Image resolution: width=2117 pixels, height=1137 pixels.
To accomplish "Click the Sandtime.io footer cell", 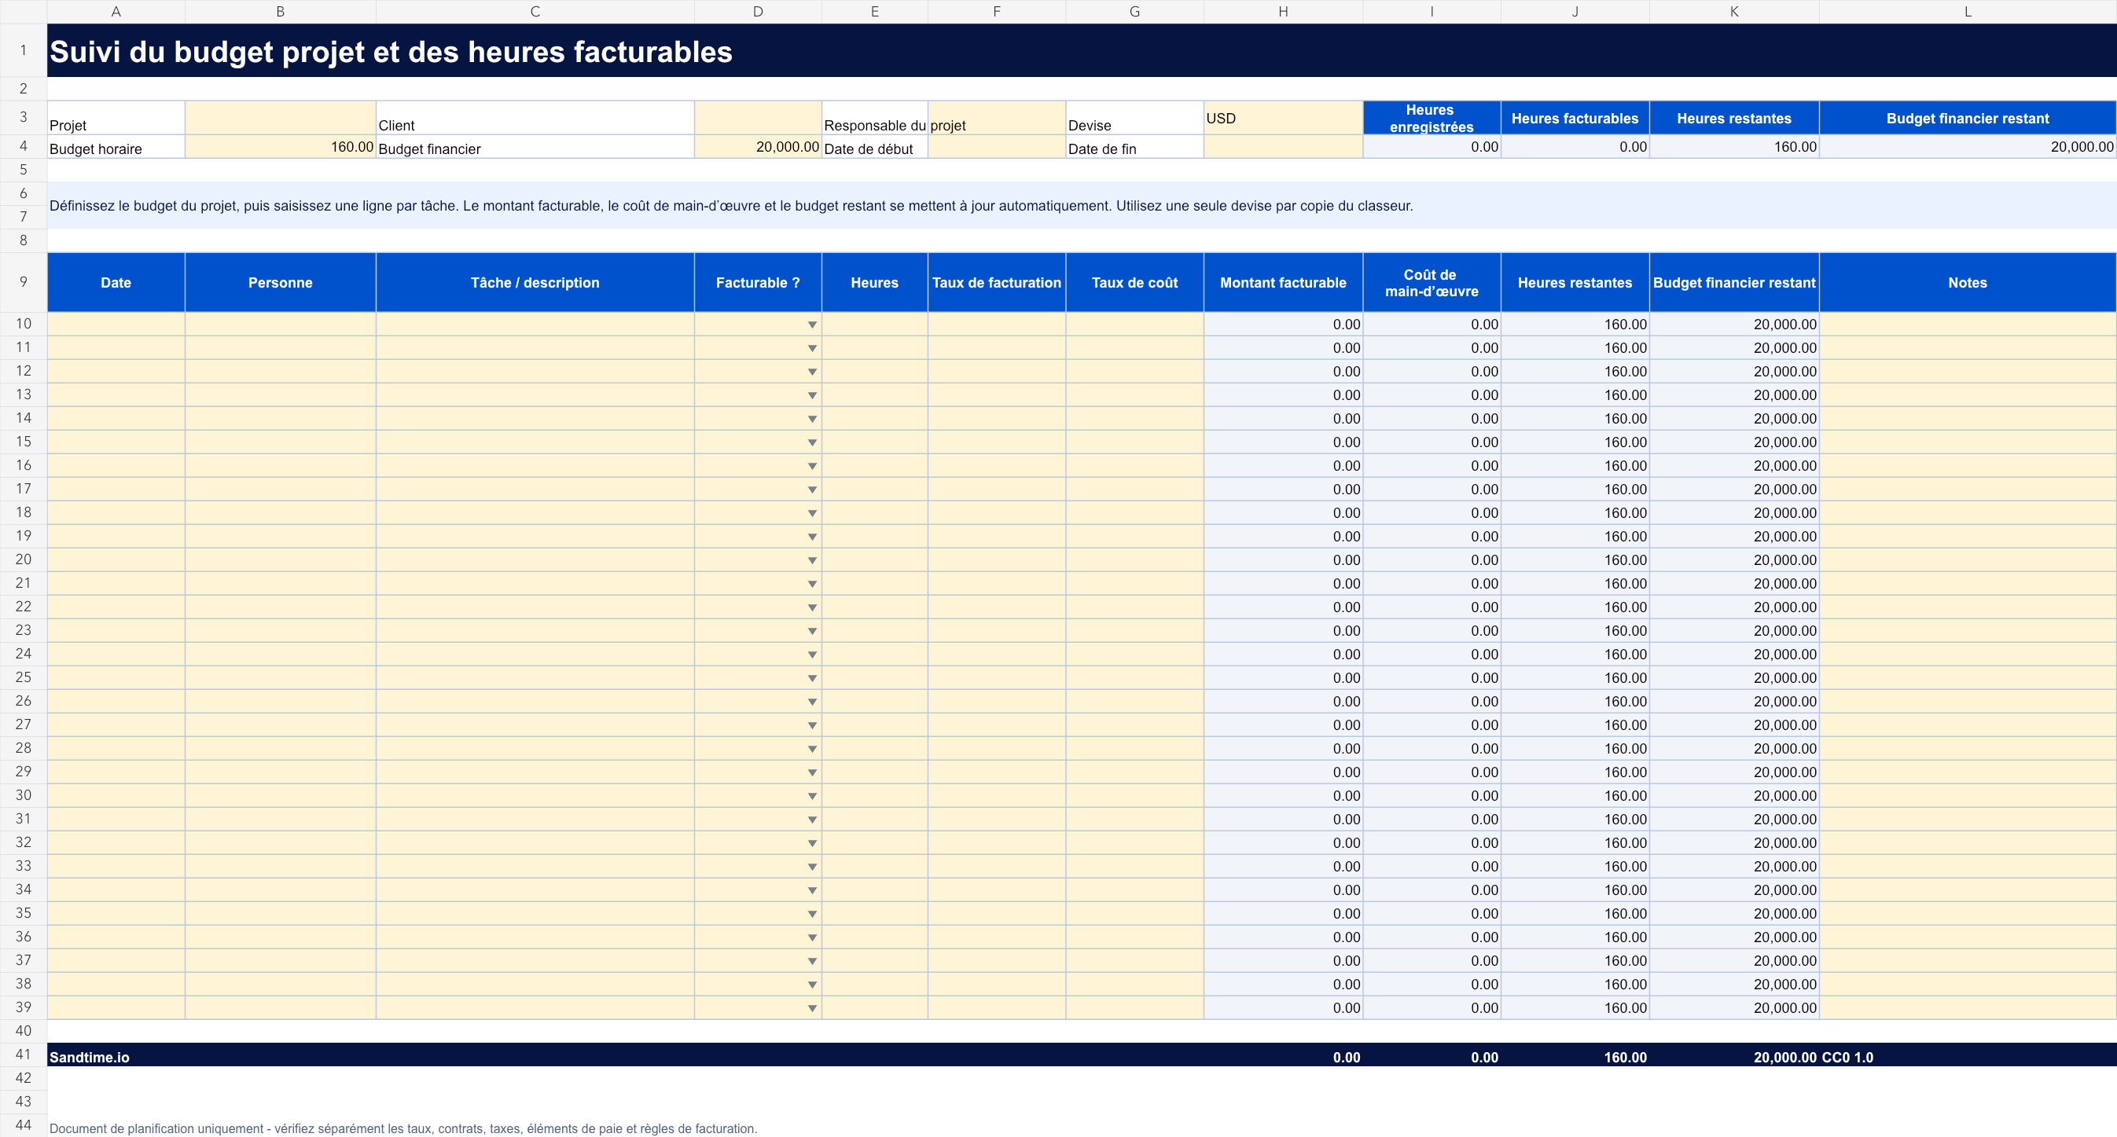I will [x=116, y=1055].
